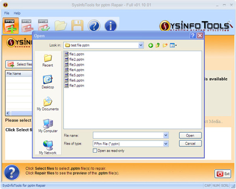Select file3.pptm in the file list

[x=75, y=65]
